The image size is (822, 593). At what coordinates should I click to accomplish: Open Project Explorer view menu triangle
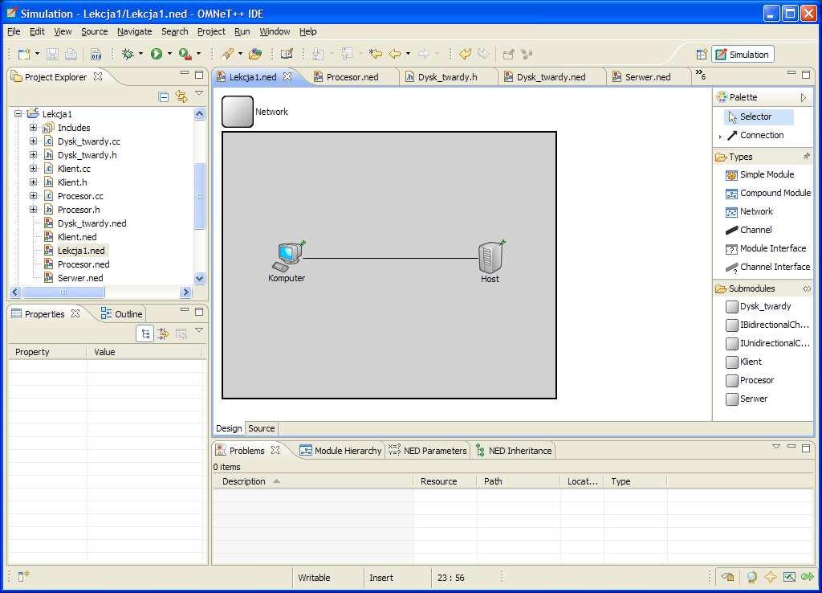199,93
